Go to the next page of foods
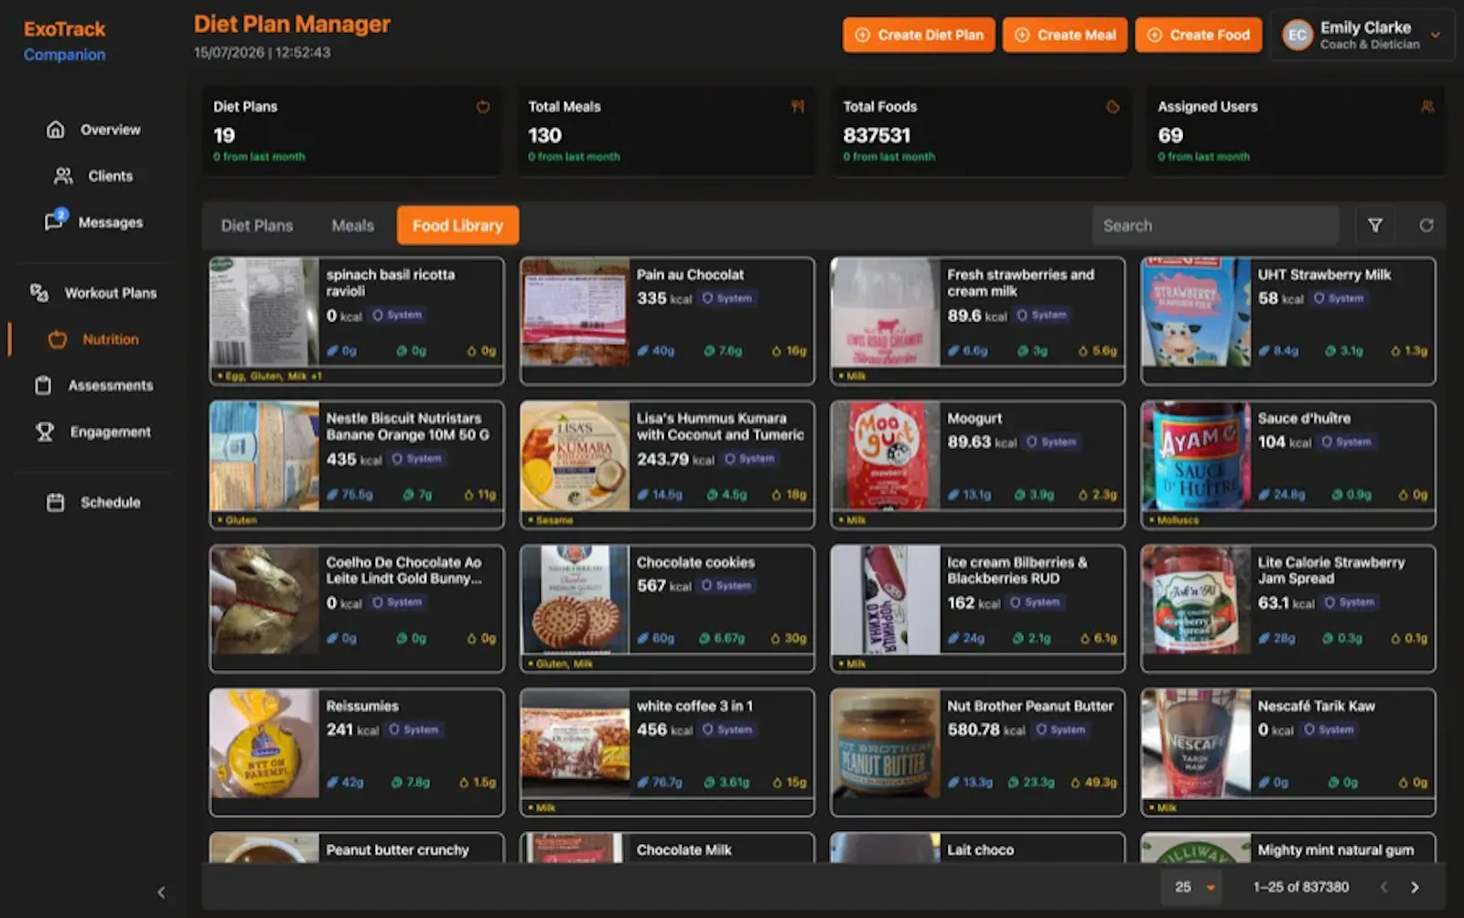 tap(1415, 887)
